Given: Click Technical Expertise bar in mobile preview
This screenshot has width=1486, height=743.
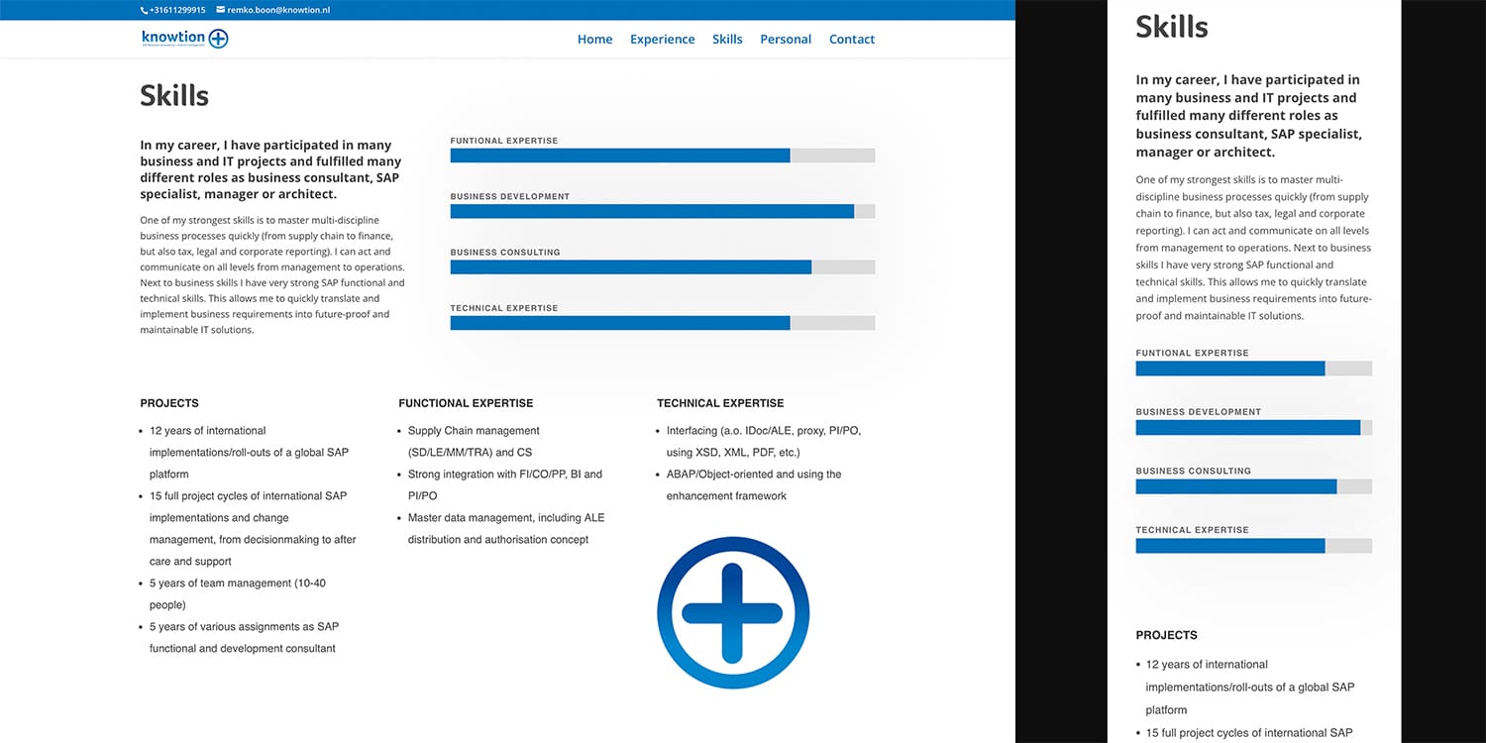Looking at the screenshot, I should click(x=1253, y=546).
